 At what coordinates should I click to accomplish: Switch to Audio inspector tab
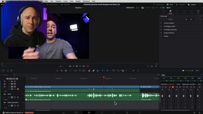[170, 12]
